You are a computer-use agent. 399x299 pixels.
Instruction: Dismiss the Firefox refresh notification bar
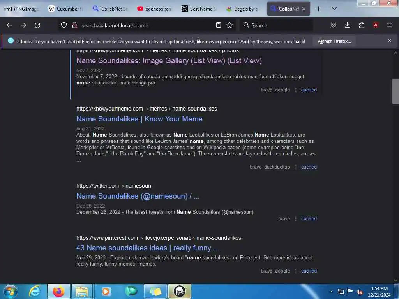tap(389, 40)
